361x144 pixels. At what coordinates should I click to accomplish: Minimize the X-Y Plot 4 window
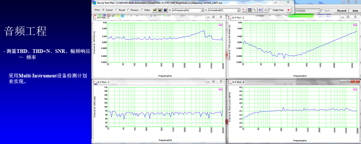(343, 81)
